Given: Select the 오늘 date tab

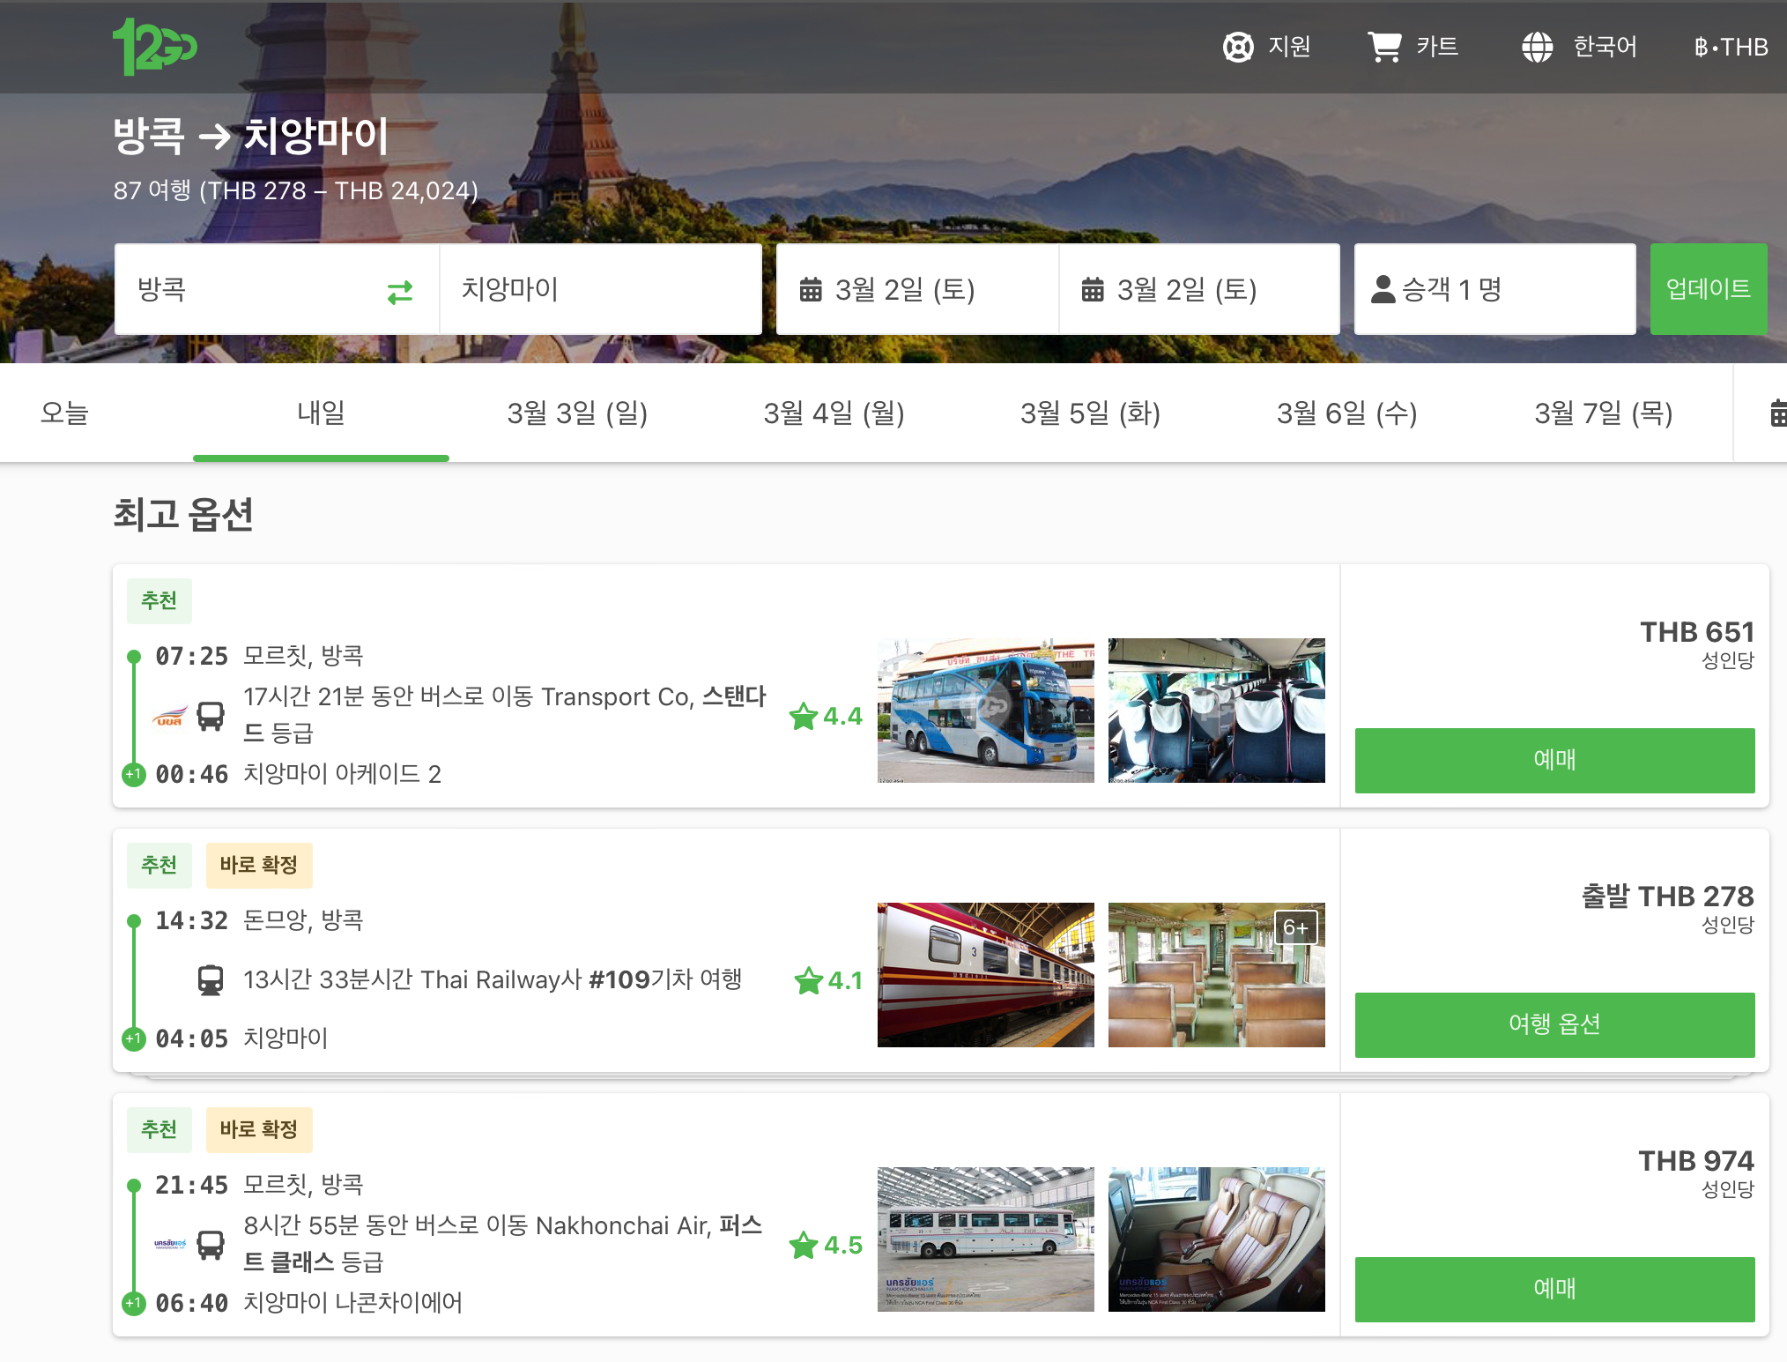Looking at the screenshot, I should [64, 413].
